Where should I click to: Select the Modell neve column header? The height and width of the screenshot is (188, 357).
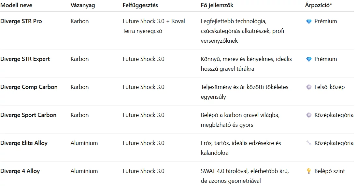tap(16, 6)
